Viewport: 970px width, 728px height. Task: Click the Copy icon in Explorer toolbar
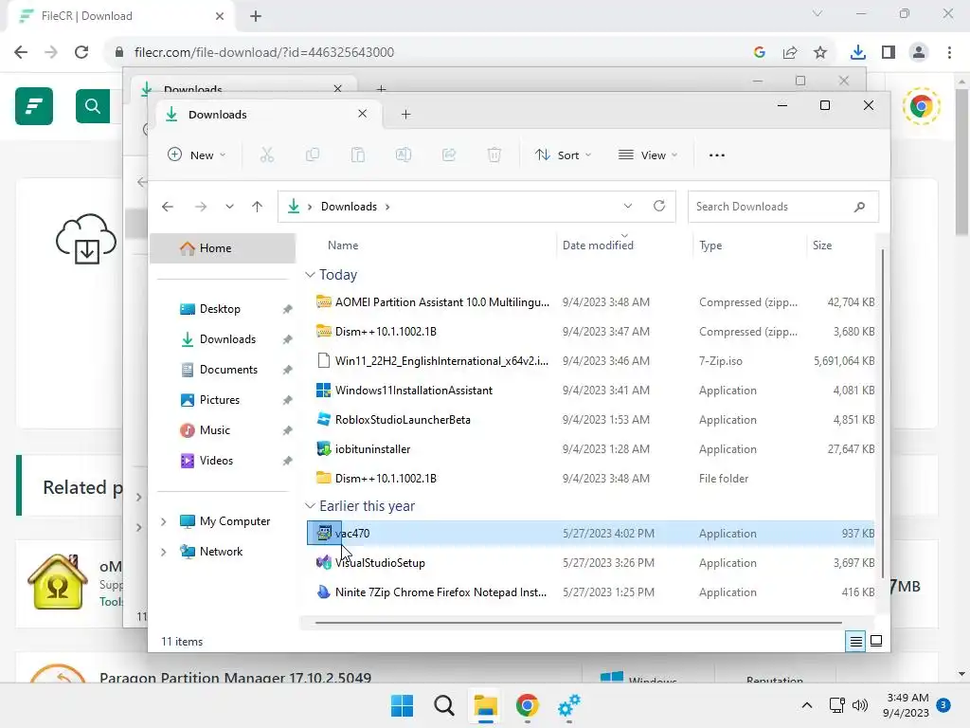(313, 155)
